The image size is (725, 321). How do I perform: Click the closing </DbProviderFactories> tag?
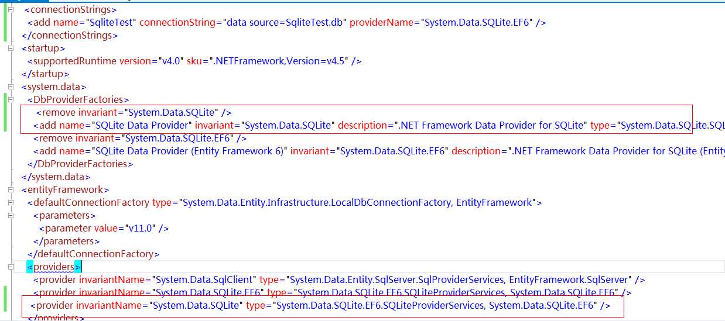80,164
